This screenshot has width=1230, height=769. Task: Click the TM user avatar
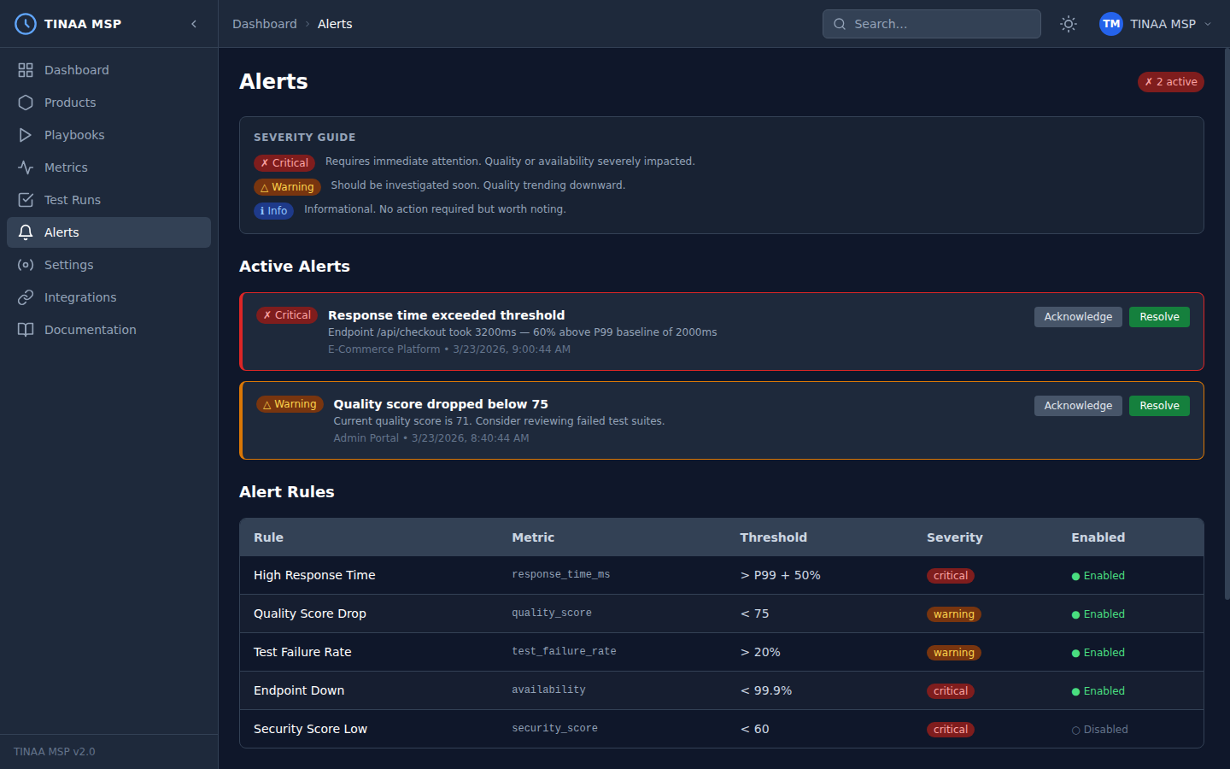tap(1111, 24)
